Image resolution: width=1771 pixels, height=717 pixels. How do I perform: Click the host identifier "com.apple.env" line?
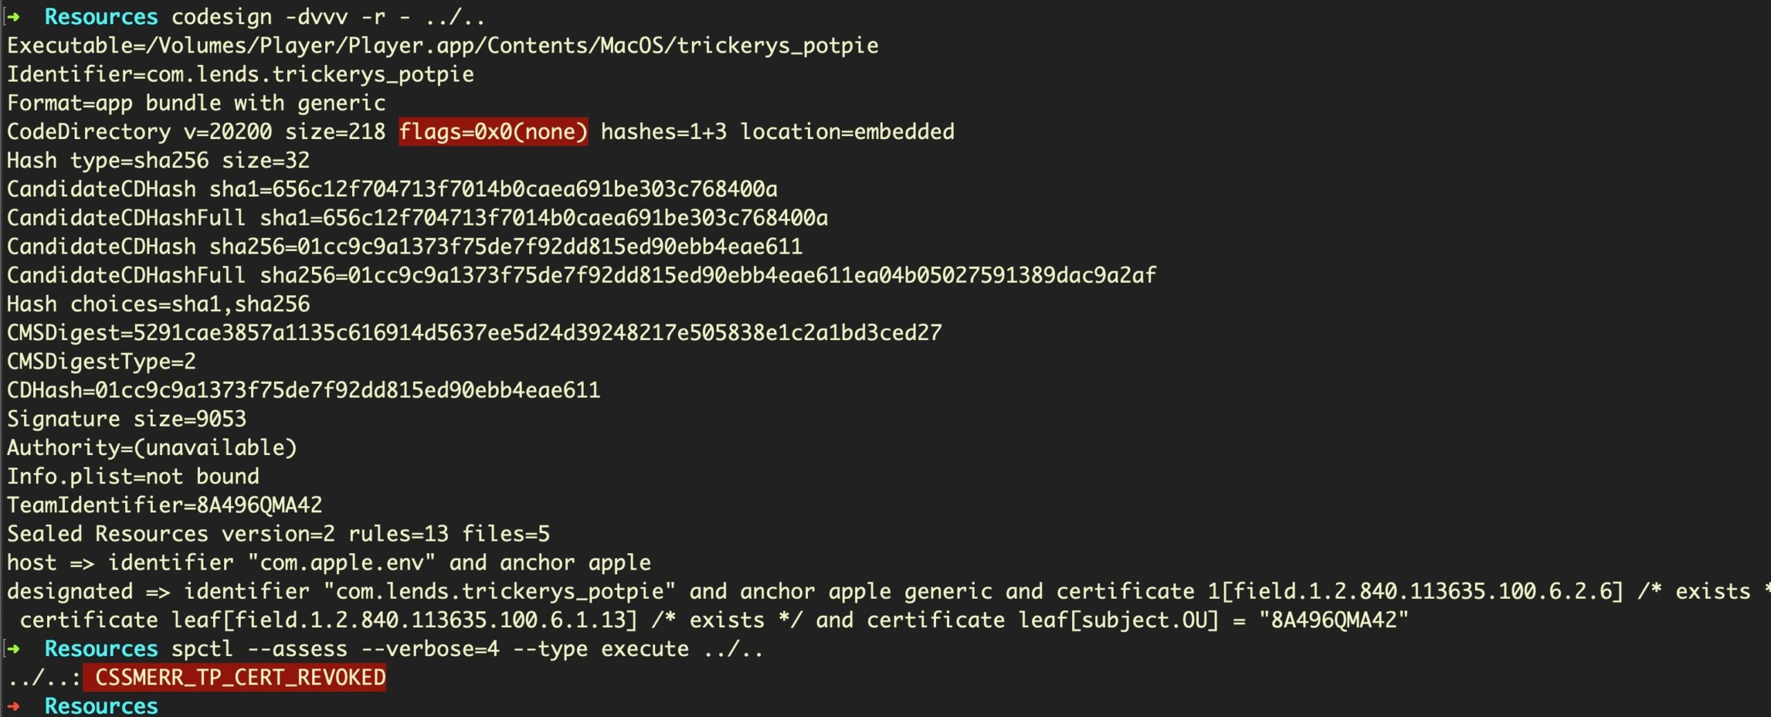(329, 563)
